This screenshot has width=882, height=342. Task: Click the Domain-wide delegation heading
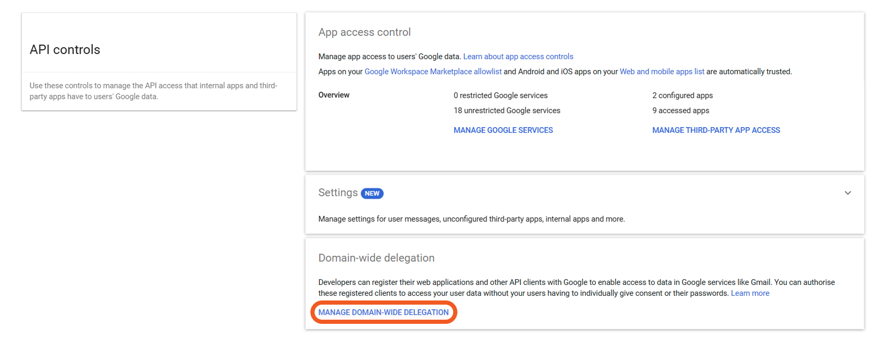(376, 258)
